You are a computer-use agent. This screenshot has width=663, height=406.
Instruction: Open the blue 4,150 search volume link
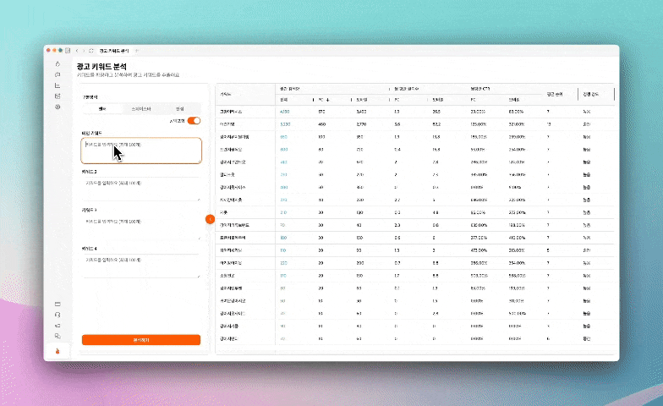[x=284, y=112]
